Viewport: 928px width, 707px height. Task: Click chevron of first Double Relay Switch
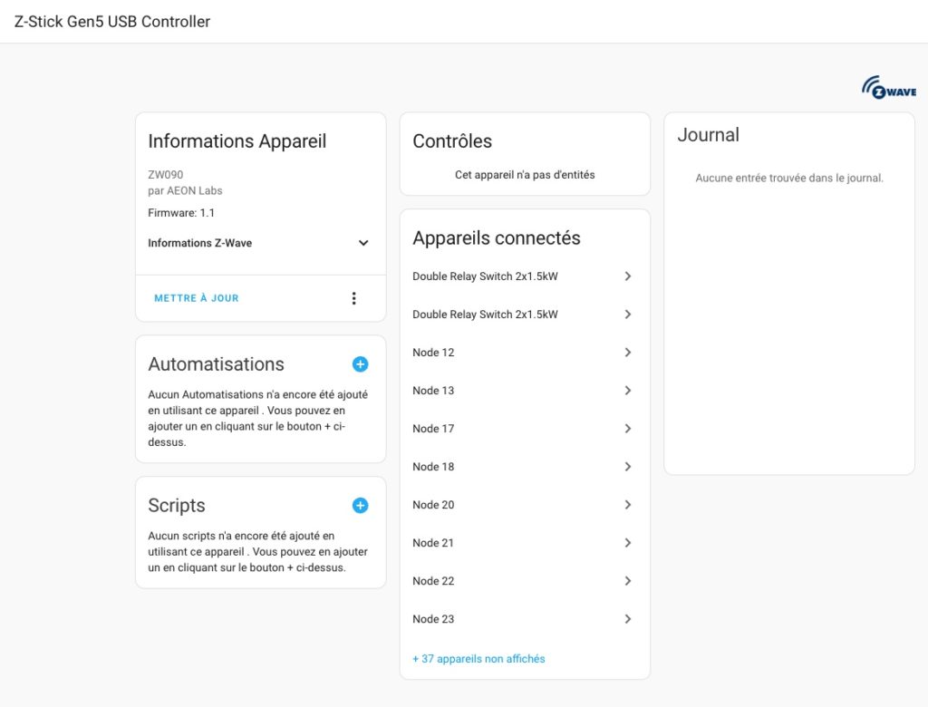(628, 276)
